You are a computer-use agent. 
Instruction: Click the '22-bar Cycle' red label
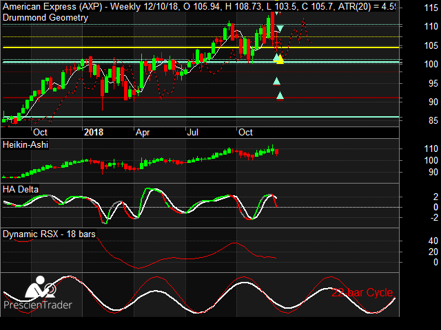pos(362,293)
